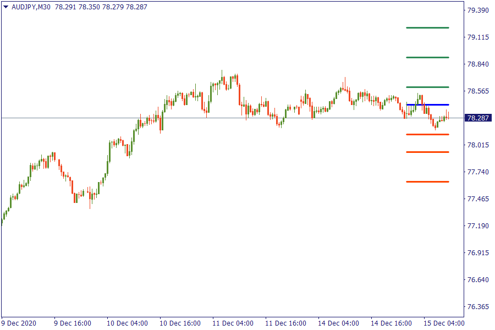Click the 15 Dec 04:00 time label
The width and height of the screenshot is (495, 330).
coord(444,323)
